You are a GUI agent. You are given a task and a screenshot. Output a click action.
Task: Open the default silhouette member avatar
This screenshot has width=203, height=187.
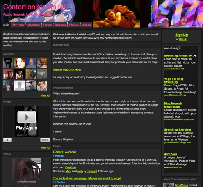tap(20, 86)
